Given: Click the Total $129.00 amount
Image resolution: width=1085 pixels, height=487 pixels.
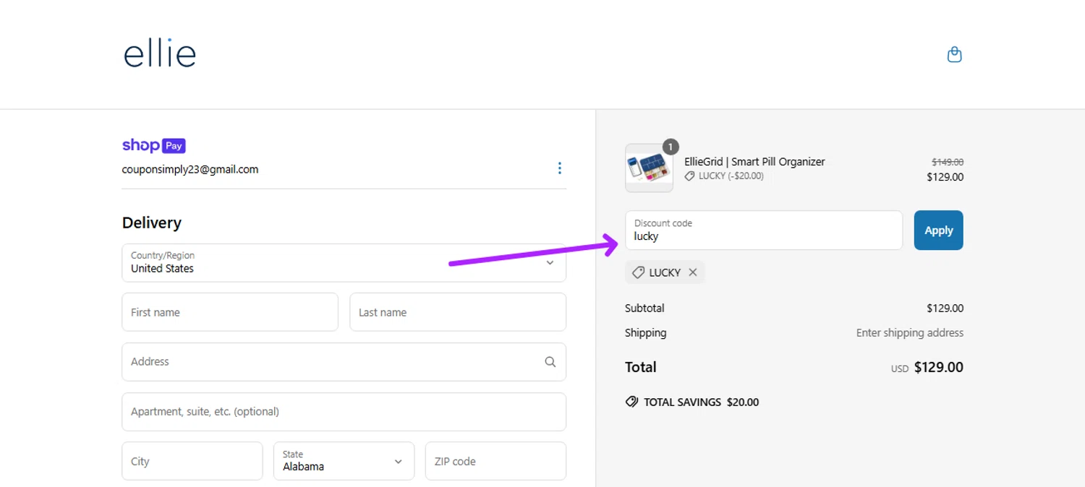Looking at the screenshot, I should tap(939, 367).
